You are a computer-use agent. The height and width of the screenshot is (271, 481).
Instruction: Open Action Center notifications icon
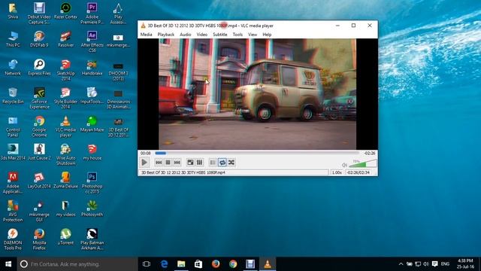coord(434,264)
